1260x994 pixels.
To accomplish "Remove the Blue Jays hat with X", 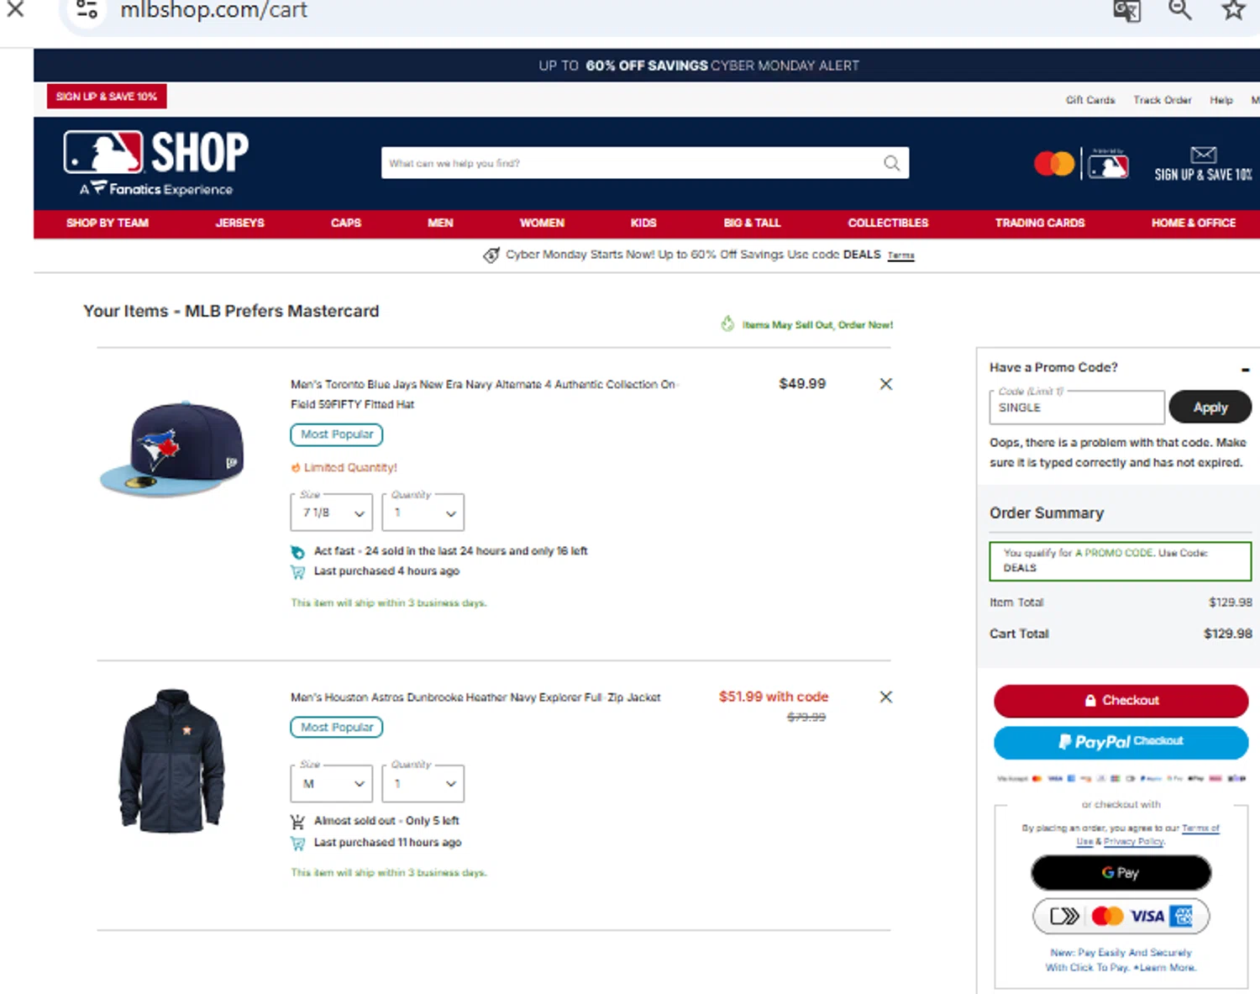I will point(885,384).
